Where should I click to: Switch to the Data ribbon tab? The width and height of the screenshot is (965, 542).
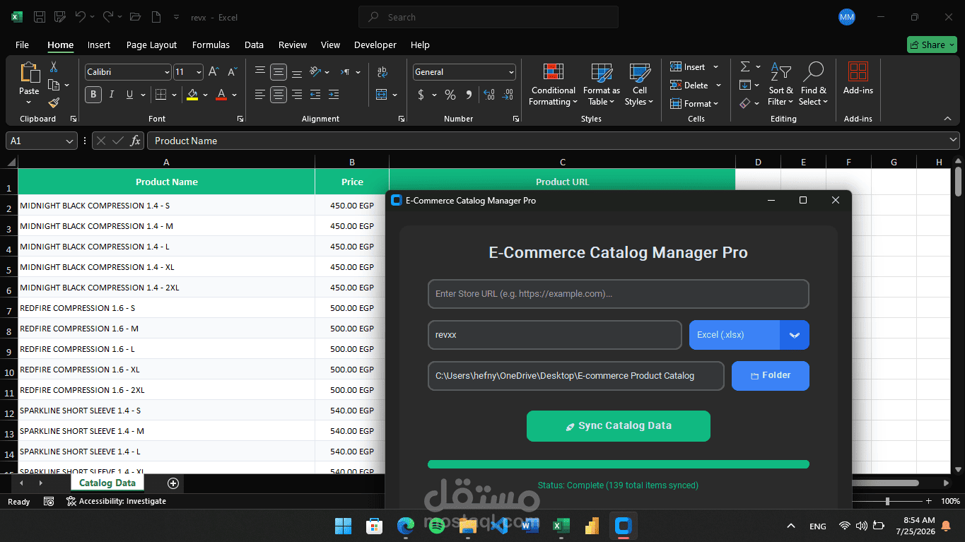point(254,45)
